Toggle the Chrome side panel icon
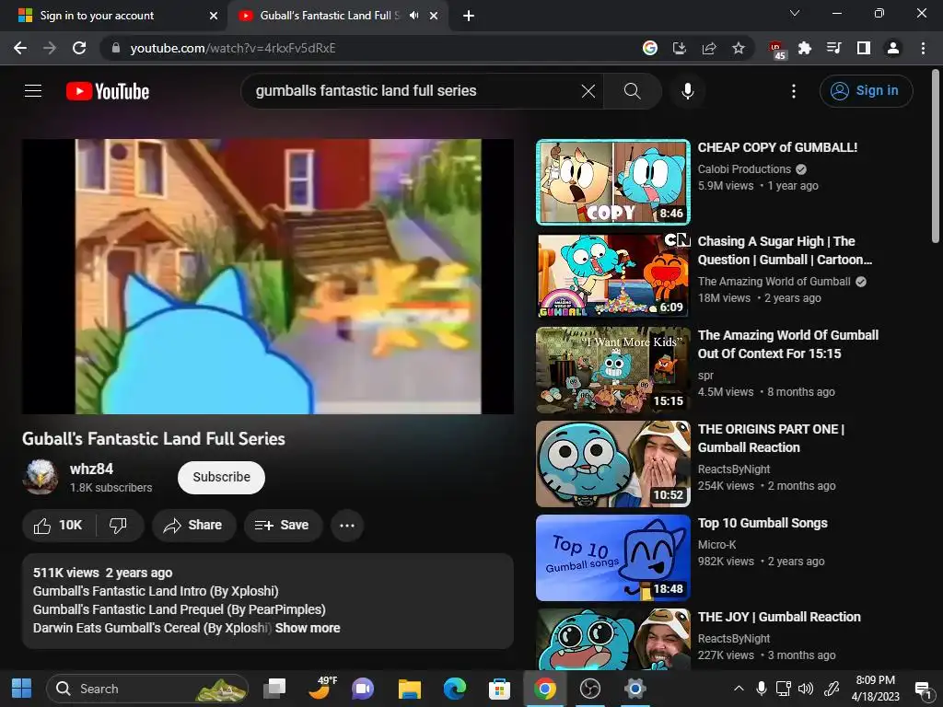Viewport: 943px width, 707px height. (864, 48)
